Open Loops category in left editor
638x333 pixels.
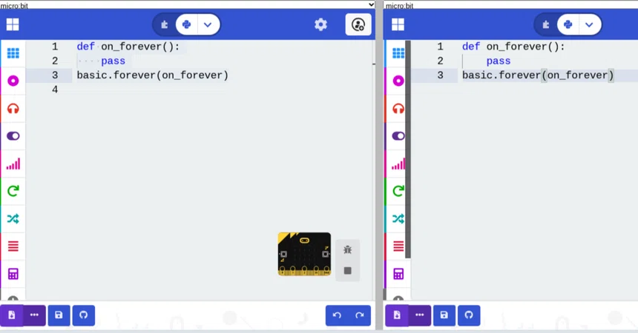13,191
